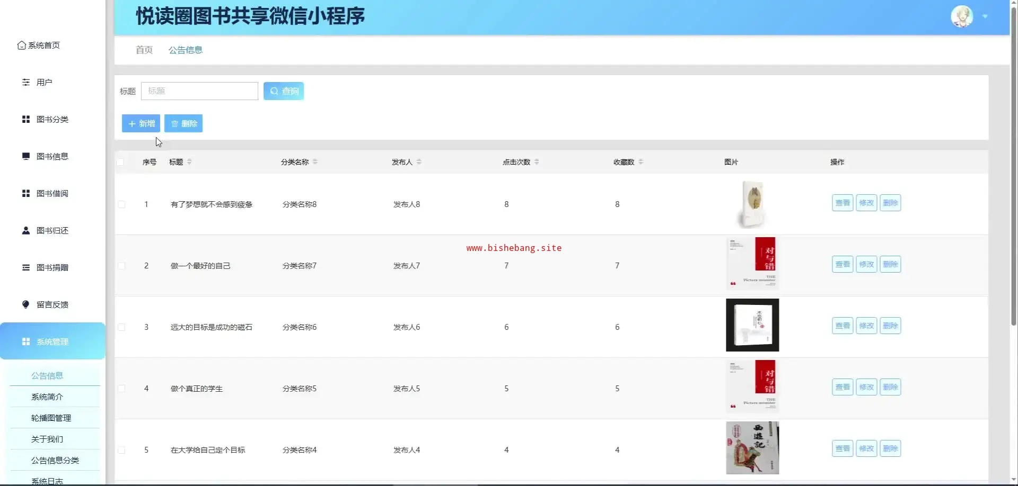
Task: Sort the table by 点击次数 column
Action: pos(537,162)
